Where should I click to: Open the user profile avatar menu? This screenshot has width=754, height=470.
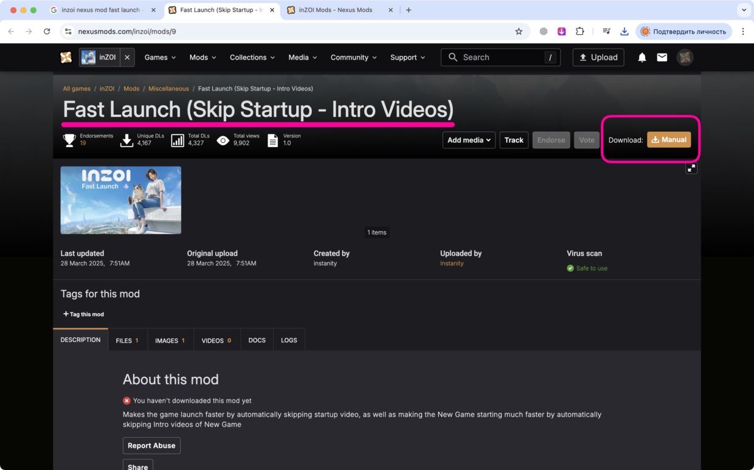[x=685, y=57]
